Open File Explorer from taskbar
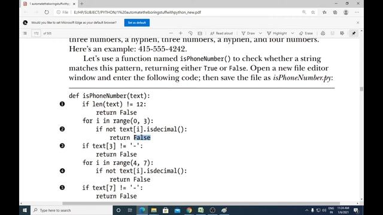 coord(154,210)
